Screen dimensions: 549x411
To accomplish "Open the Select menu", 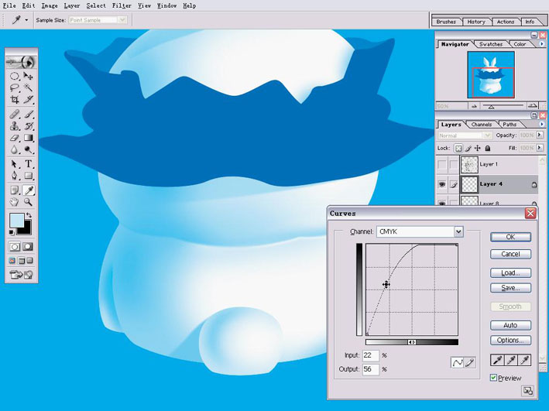I will [x=96, y=5].
